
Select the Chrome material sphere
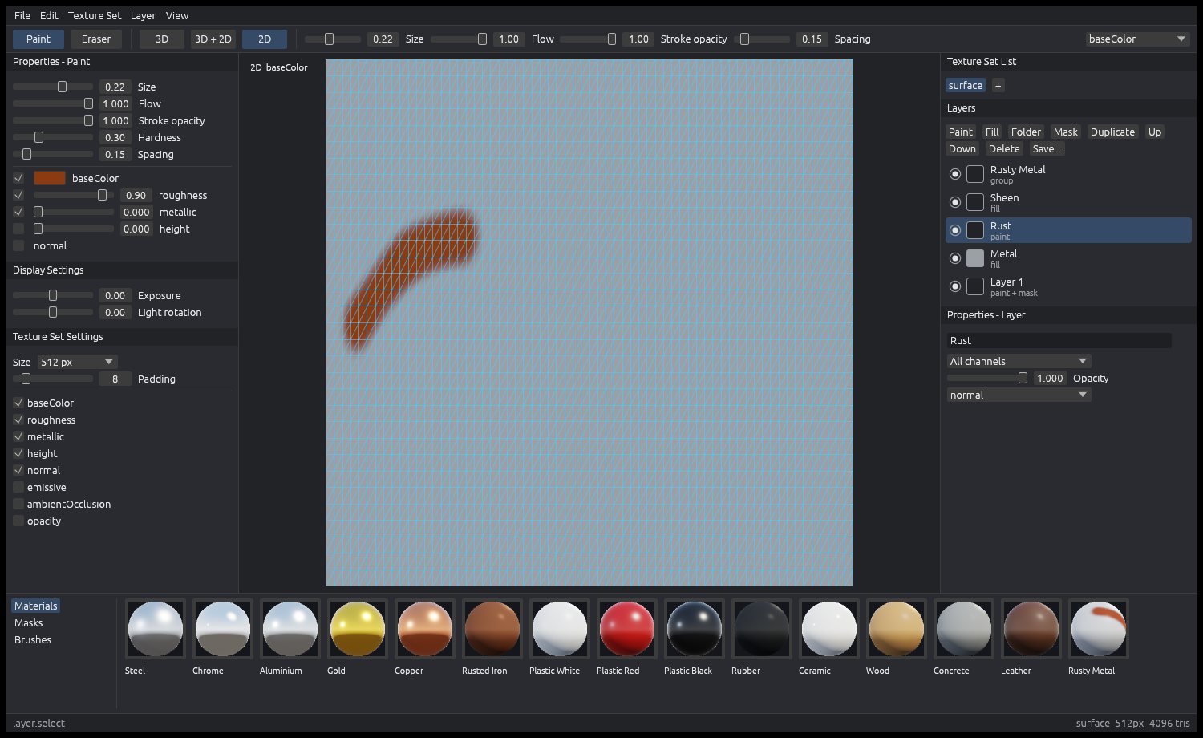[x=223, y=629]
